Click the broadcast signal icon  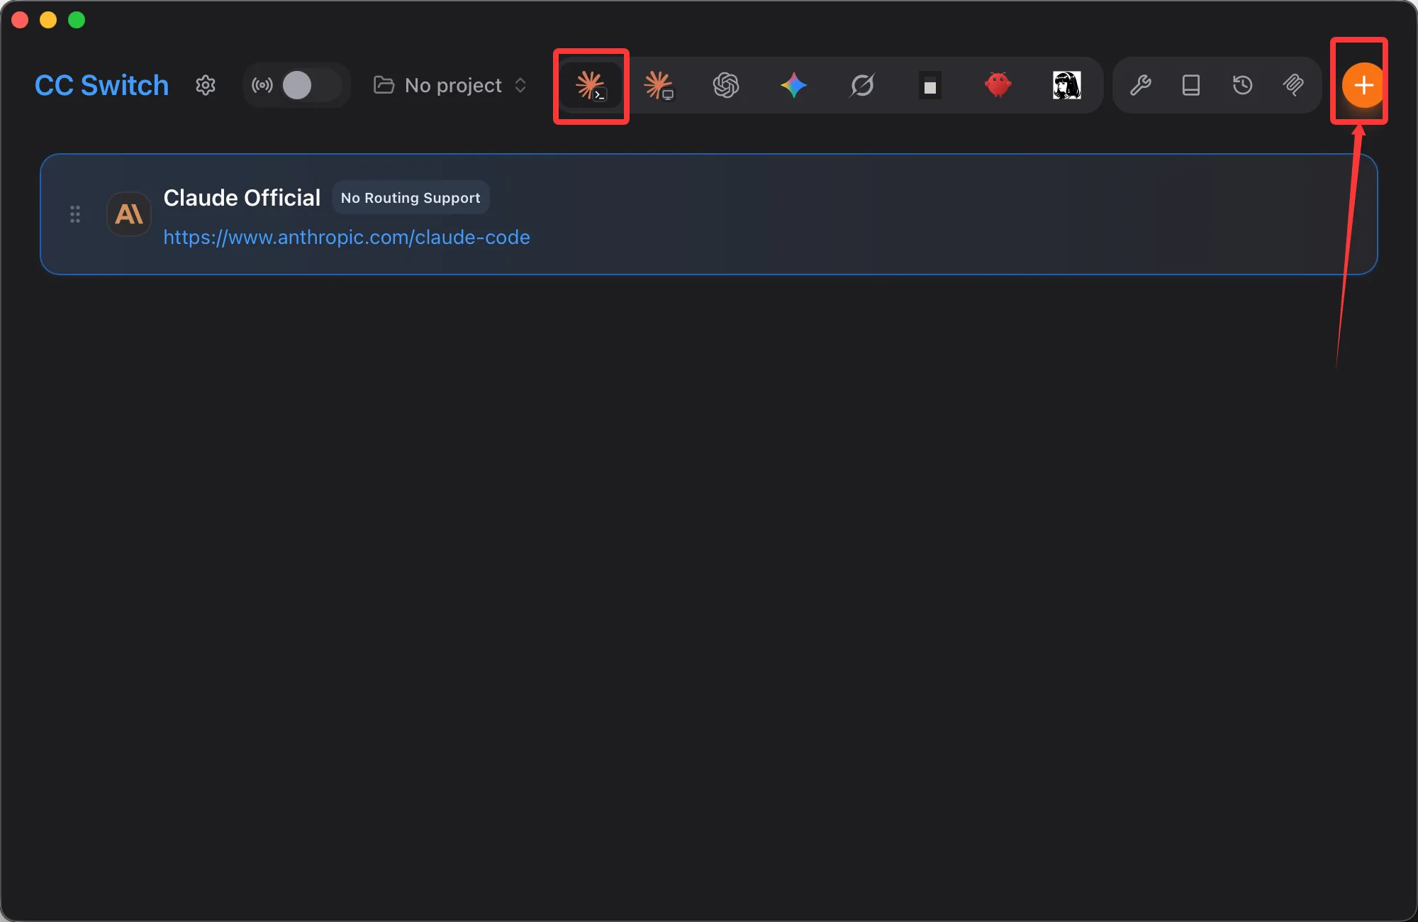pyautogui.click(x=262, y=85)
